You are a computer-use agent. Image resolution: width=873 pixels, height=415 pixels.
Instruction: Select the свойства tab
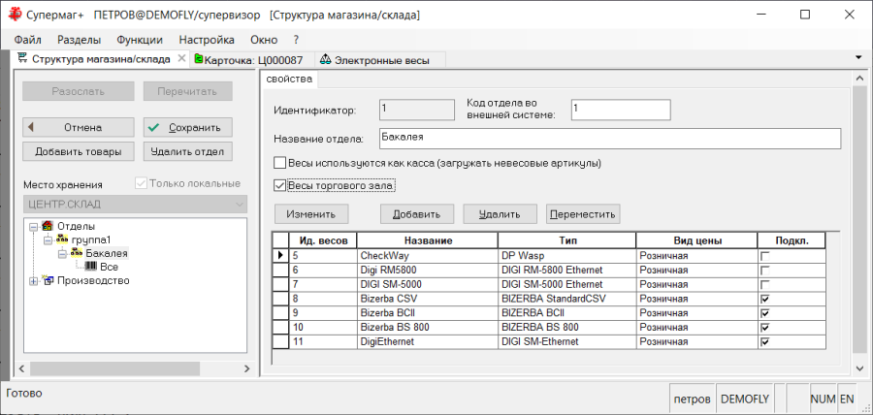click(x=289, y=79)
